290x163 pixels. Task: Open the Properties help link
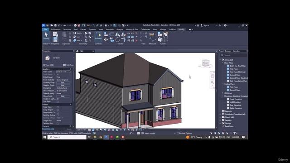[x=48, y=129]
